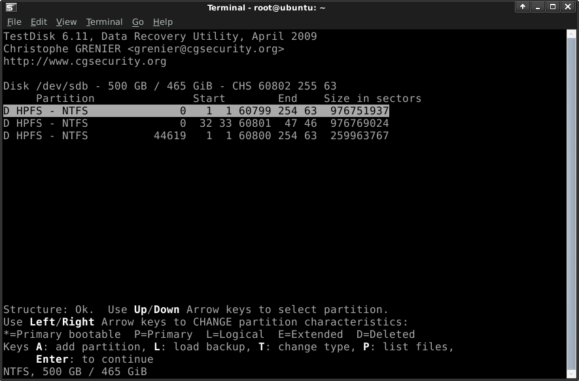Click the 'P=Primary' legend entry

click(x=164, y=335)
